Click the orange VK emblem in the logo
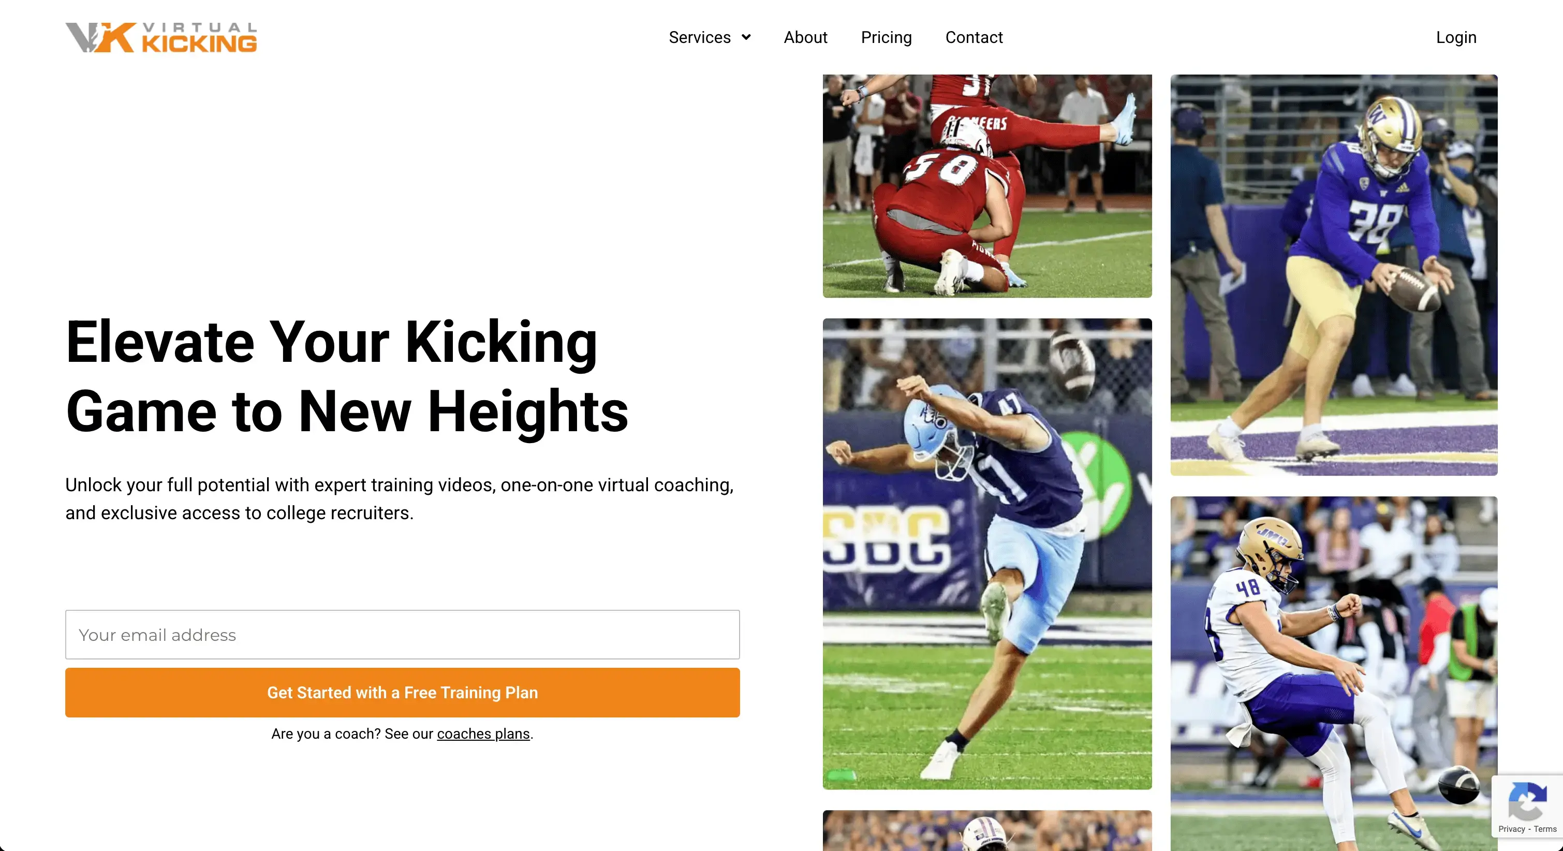 pos(100,38)
